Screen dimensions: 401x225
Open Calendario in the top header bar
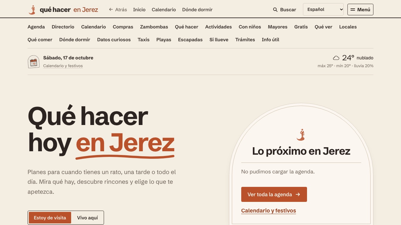pyautogui.click(x=164, y=10)
